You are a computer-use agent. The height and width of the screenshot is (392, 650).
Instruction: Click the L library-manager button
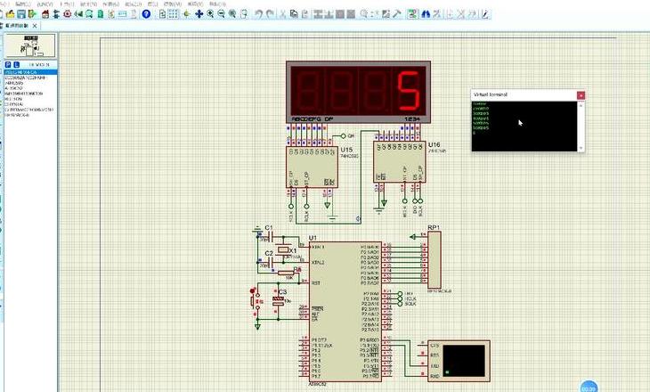coord(16,65)
